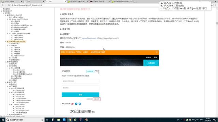Select the 4.2.2.3 spring.xml item
This screenshot has height=122, width=218.
19,99
